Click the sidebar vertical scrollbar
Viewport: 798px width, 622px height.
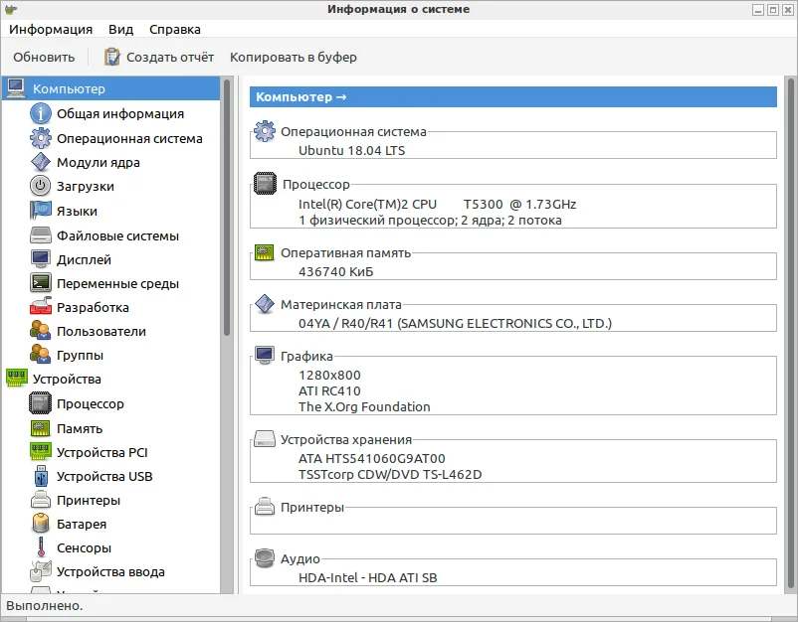pyautogui.click(x=227, y=208)
